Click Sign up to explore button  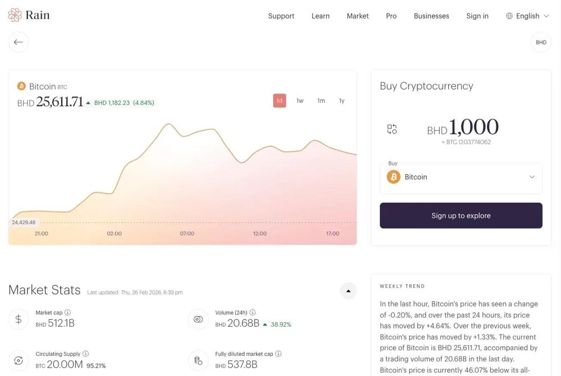click(461, 215)
